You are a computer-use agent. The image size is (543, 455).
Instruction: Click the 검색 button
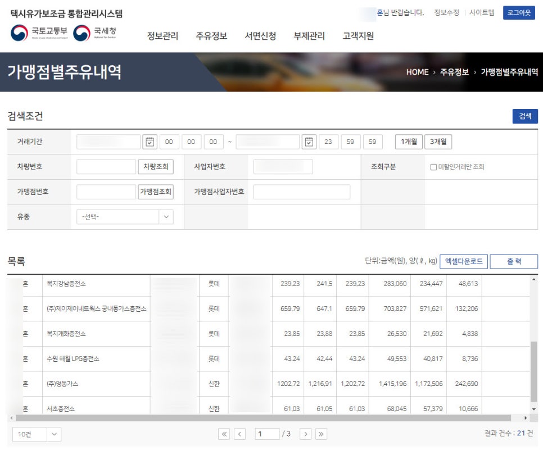pos(524,116)
